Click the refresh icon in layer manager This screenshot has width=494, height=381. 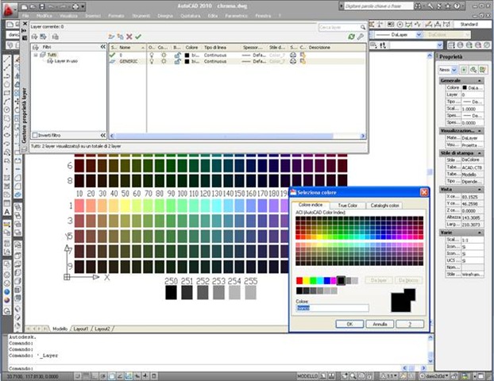tap(350, 37)
